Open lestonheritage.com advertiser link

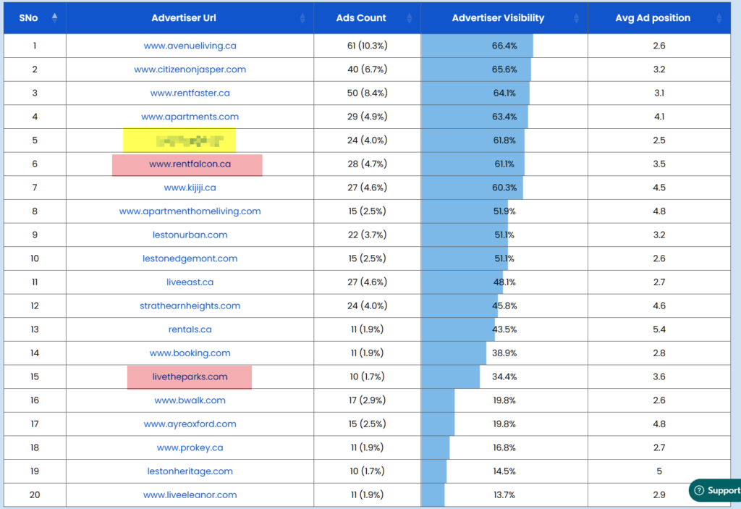(x=190, y=471)
